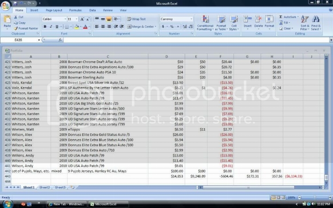This screenshot has width=333, height=208.
Task: Click the Accounting dollar sign format icon
Action: point(163,27)
